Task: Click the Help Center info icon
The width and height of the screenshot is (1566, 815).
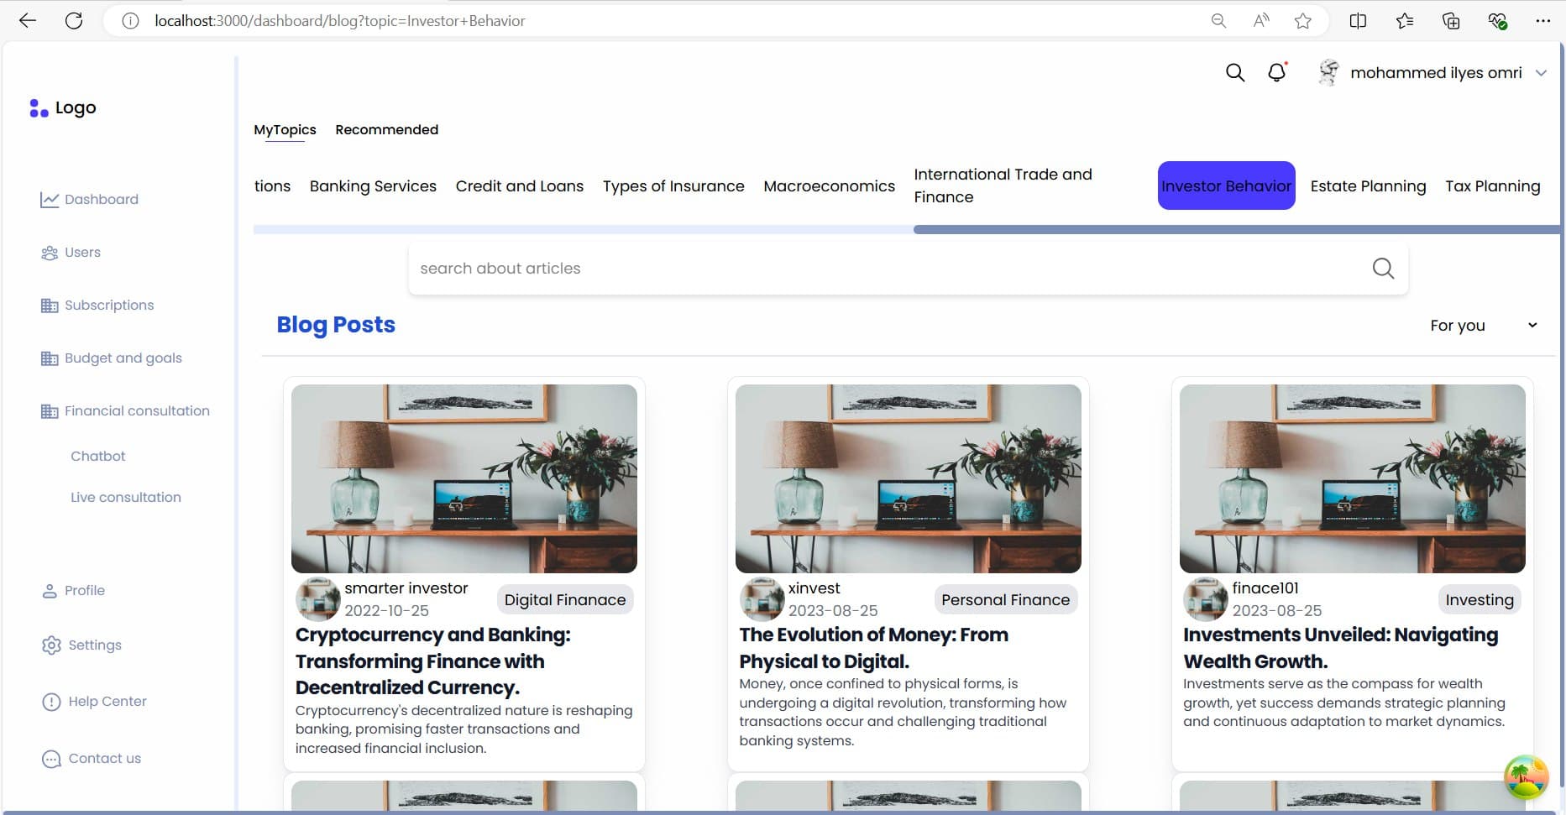Action: point(51,702)
